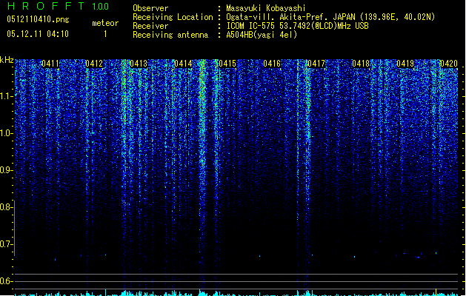Click the 0411 time marker
Viewport: 466px width, 296px height.
[x=50, y=64]
